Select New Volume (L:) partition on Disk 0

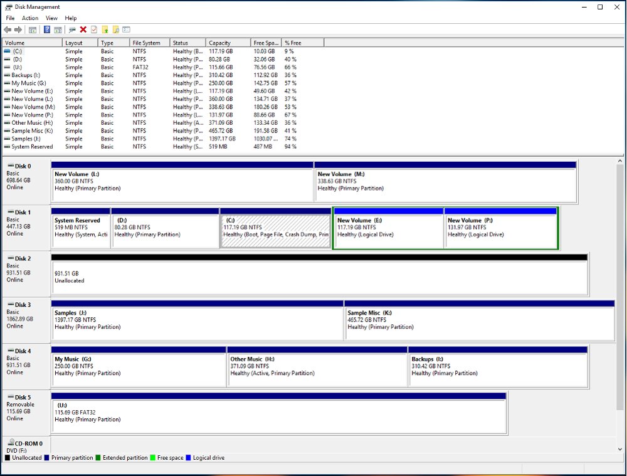pyautogui.click(x=182, y=182)
